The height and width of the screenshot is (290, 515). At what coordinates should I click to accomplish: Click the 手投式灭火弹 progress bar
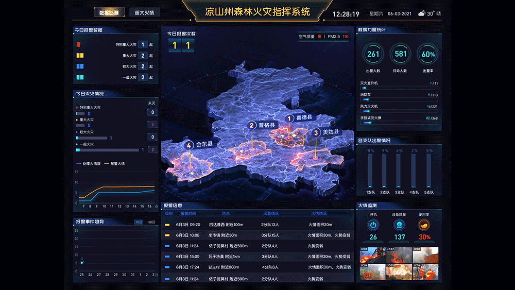coord(399,123)
